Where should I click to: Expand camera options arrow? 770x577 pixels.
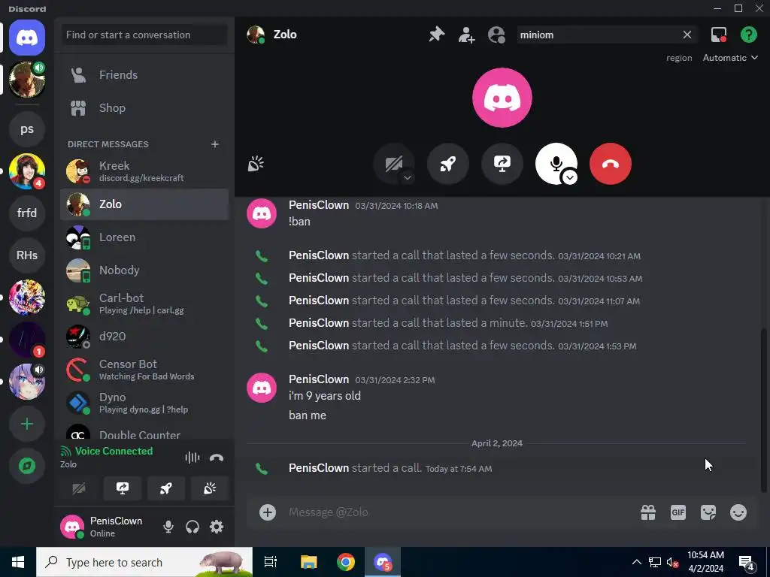[408, 177]
